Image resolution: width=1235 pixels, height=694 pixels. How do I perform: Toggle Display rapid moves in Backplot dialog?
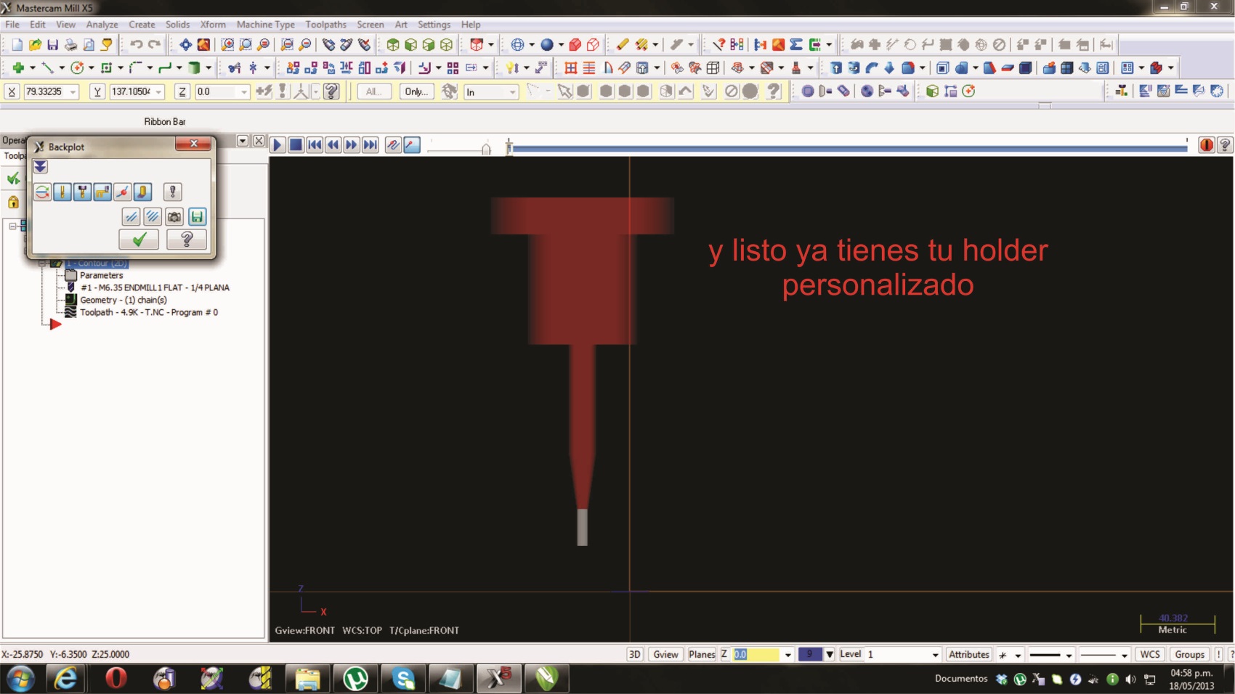pyautogui.click(x=102, y=192)
